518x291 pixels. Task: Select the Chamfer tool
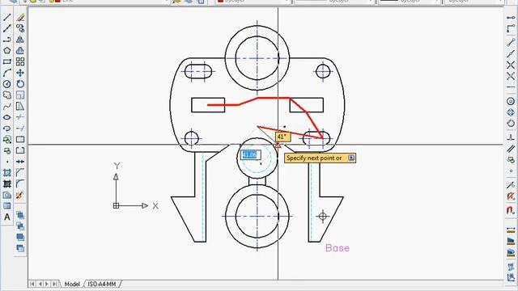20,173
